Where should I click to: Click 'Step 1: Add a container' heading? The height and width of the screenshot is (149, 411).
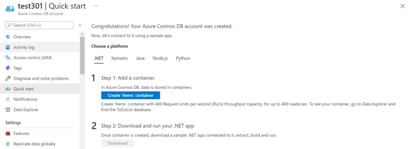point(128,78)
